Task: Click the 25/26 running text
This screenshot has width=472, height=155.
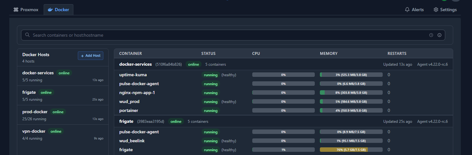Action: pyautogui.click(x=34, y=119)
